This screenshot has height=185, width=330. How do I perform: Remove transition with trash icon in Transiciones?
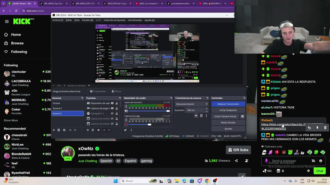click(201, 116)
